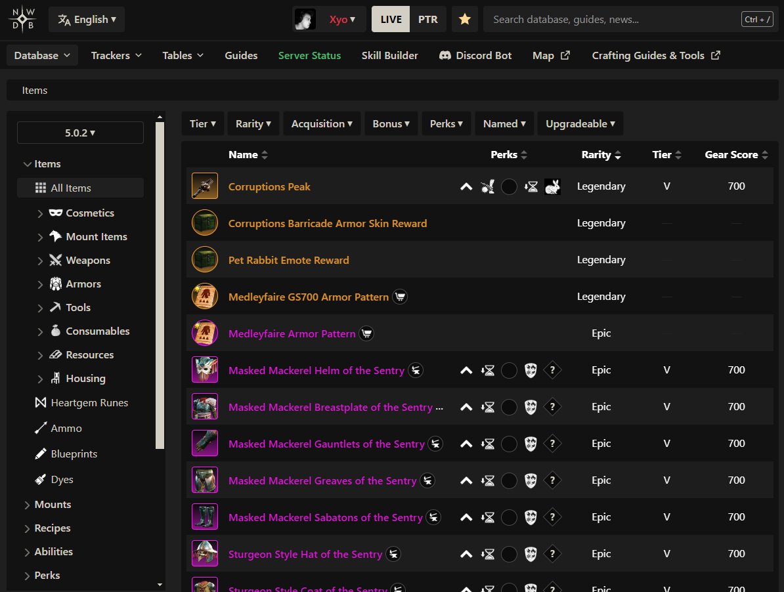
Task: Open the Xyo account dropdown
Action: pos(342,20)
